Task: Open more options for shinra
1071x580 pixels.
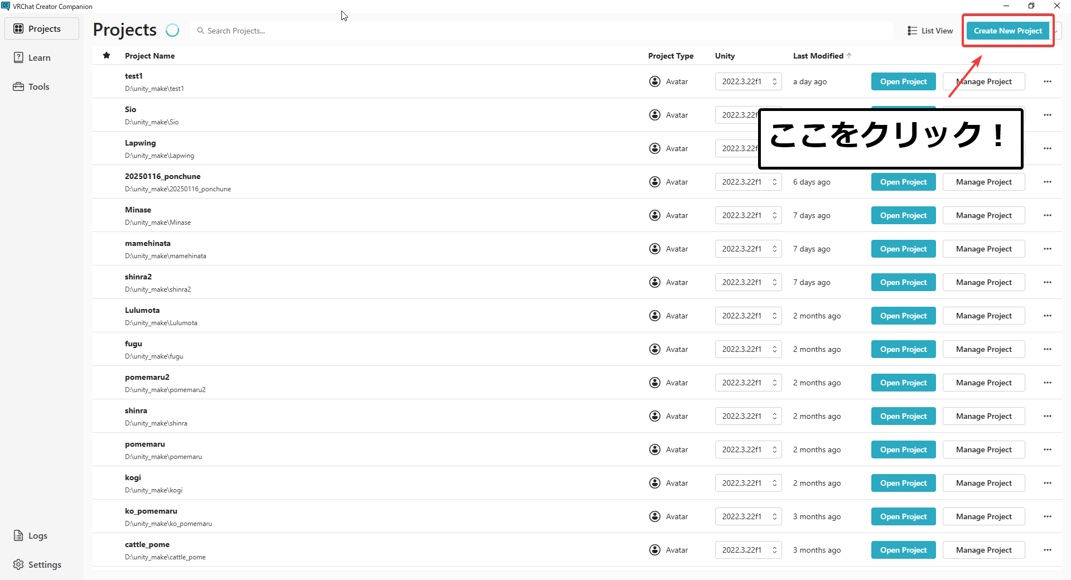Action: [x=1047, y=416]
